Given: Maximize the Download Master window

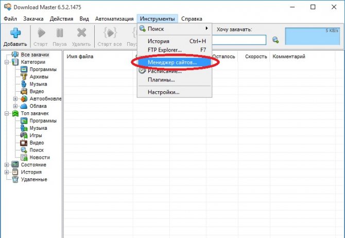Looking at the screenshot, I should point(313,7).
